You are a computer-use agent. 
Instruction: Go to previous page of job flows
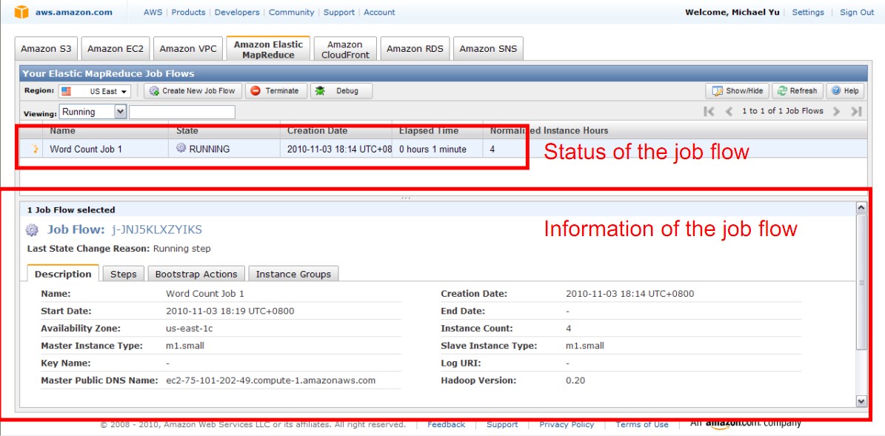point(729,111)
